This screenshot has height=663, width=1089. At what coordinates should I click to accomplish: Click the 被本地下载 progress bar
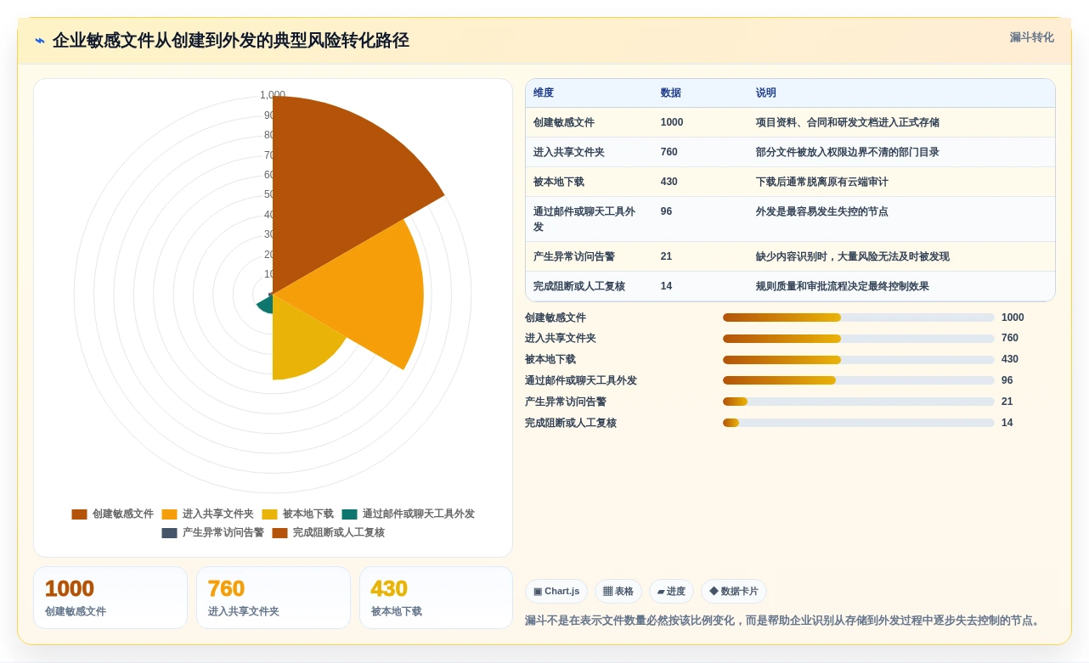859,360
